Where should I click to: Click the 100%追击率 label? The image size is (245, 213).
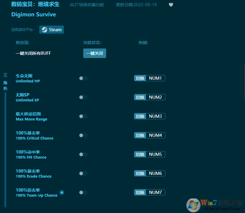point(28,190)
